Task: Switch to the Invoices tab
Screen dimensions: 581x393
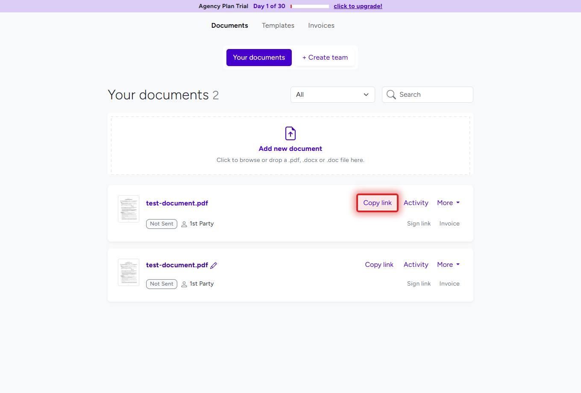Action: click(x=321, y=25)
